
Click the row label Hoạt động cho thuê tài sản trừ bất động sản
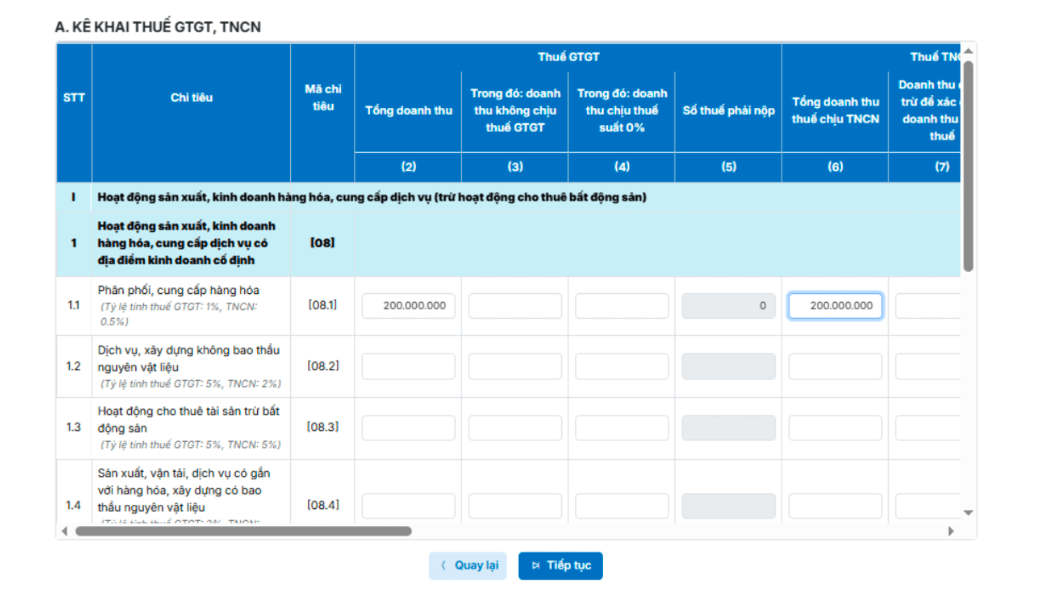pos(188,420)
